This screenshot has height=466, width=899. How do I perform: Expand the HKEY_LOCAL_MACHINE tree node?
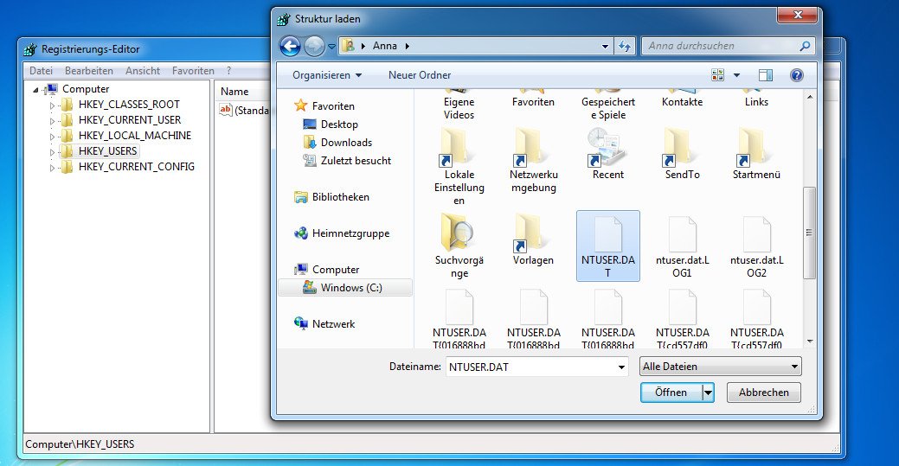tap(52, 136)
